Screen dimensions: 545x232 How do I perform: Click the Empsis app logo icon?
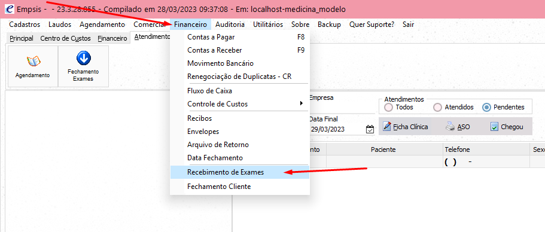[x=10, y=10]
